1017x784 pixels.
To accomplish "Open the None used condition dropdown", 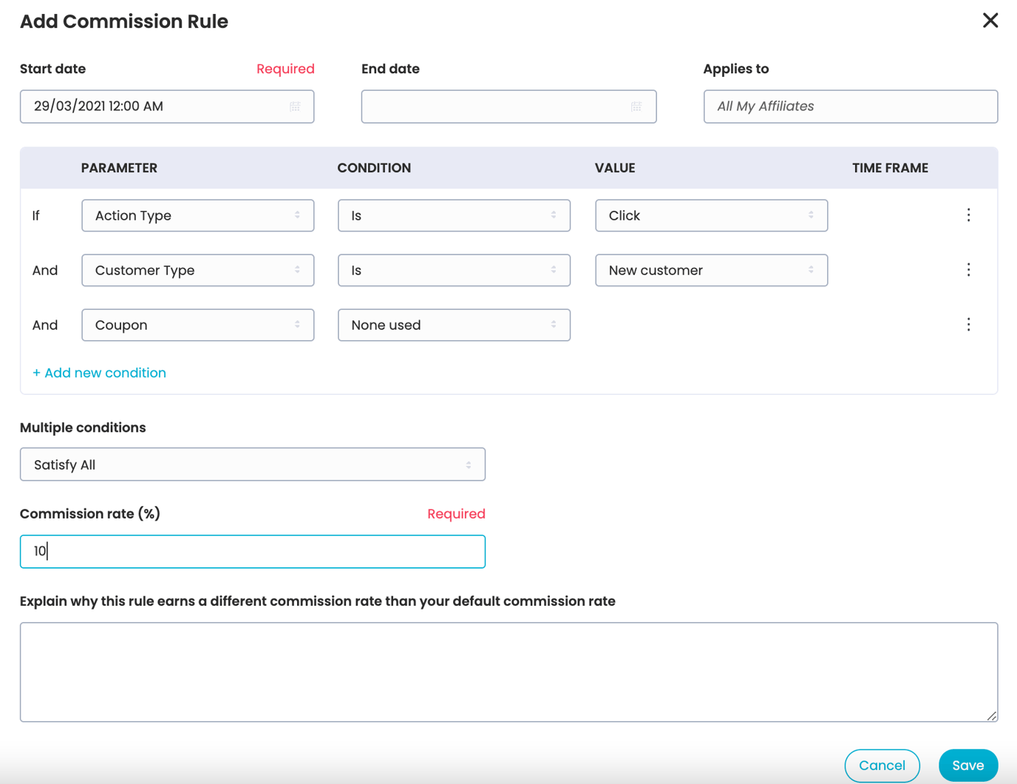I will [454, 325].
